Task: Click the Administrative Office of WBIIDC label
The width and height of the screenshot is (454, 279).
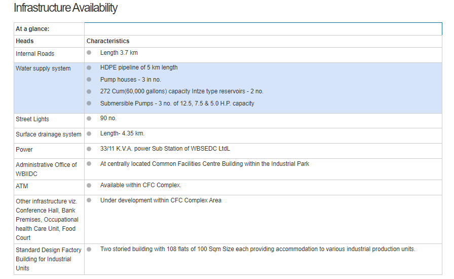Action: pos(46,169)
